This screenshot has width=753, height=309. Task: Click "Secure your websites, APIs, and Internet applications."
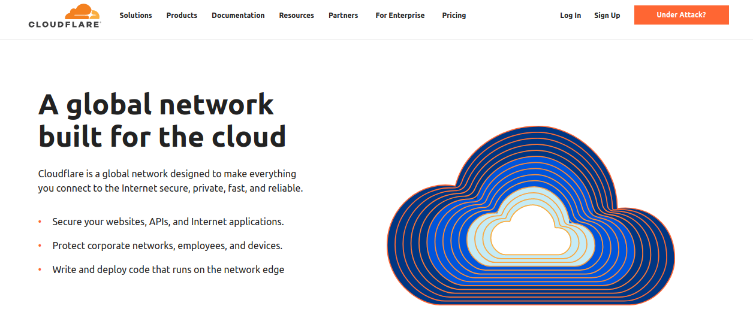(168, 222)
